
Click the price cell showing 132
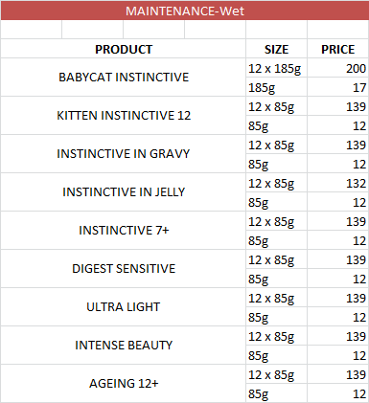pyautogui.click(x=338, y=183)
